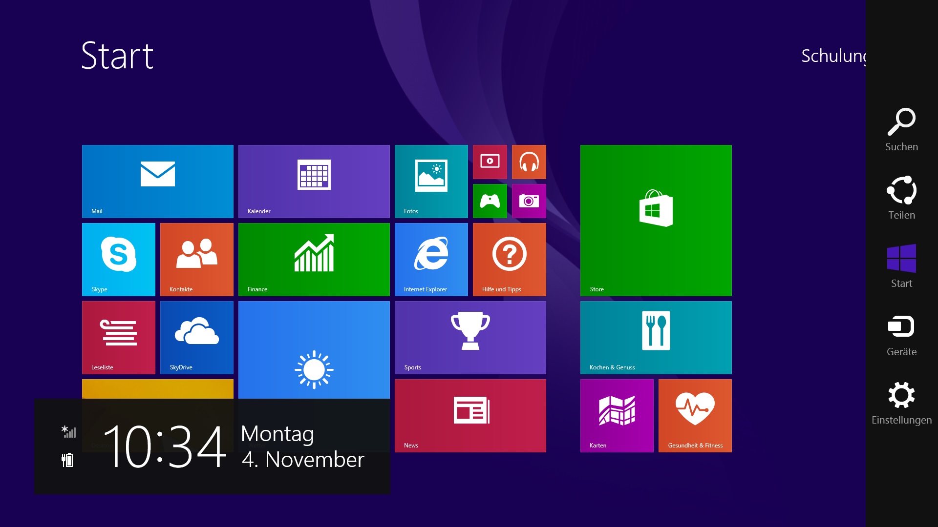Open the Fotos tile
The image size is (938, 527).
click(x=431, y=182)
